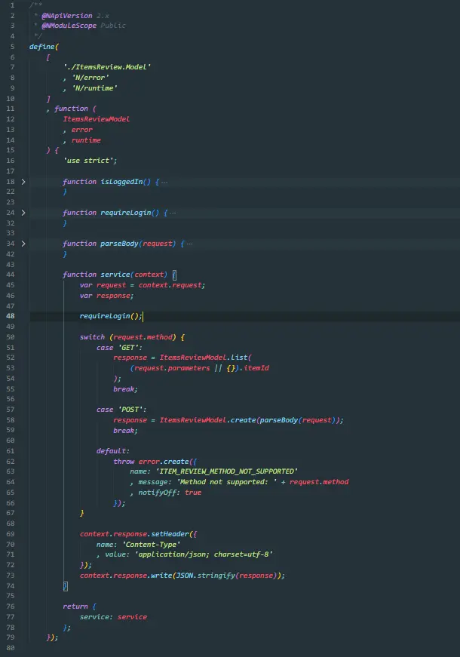Click 'notifyOff: true' property
The image size is (460, 657).
170,493
